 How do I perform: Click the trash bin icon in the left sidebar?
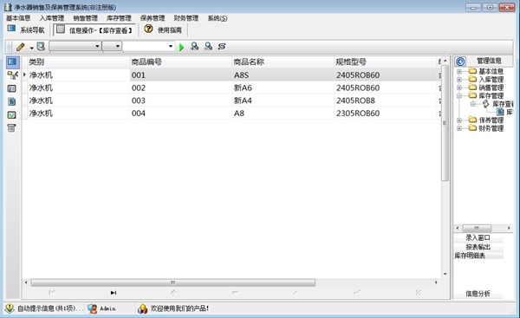[x=11, y=128]
